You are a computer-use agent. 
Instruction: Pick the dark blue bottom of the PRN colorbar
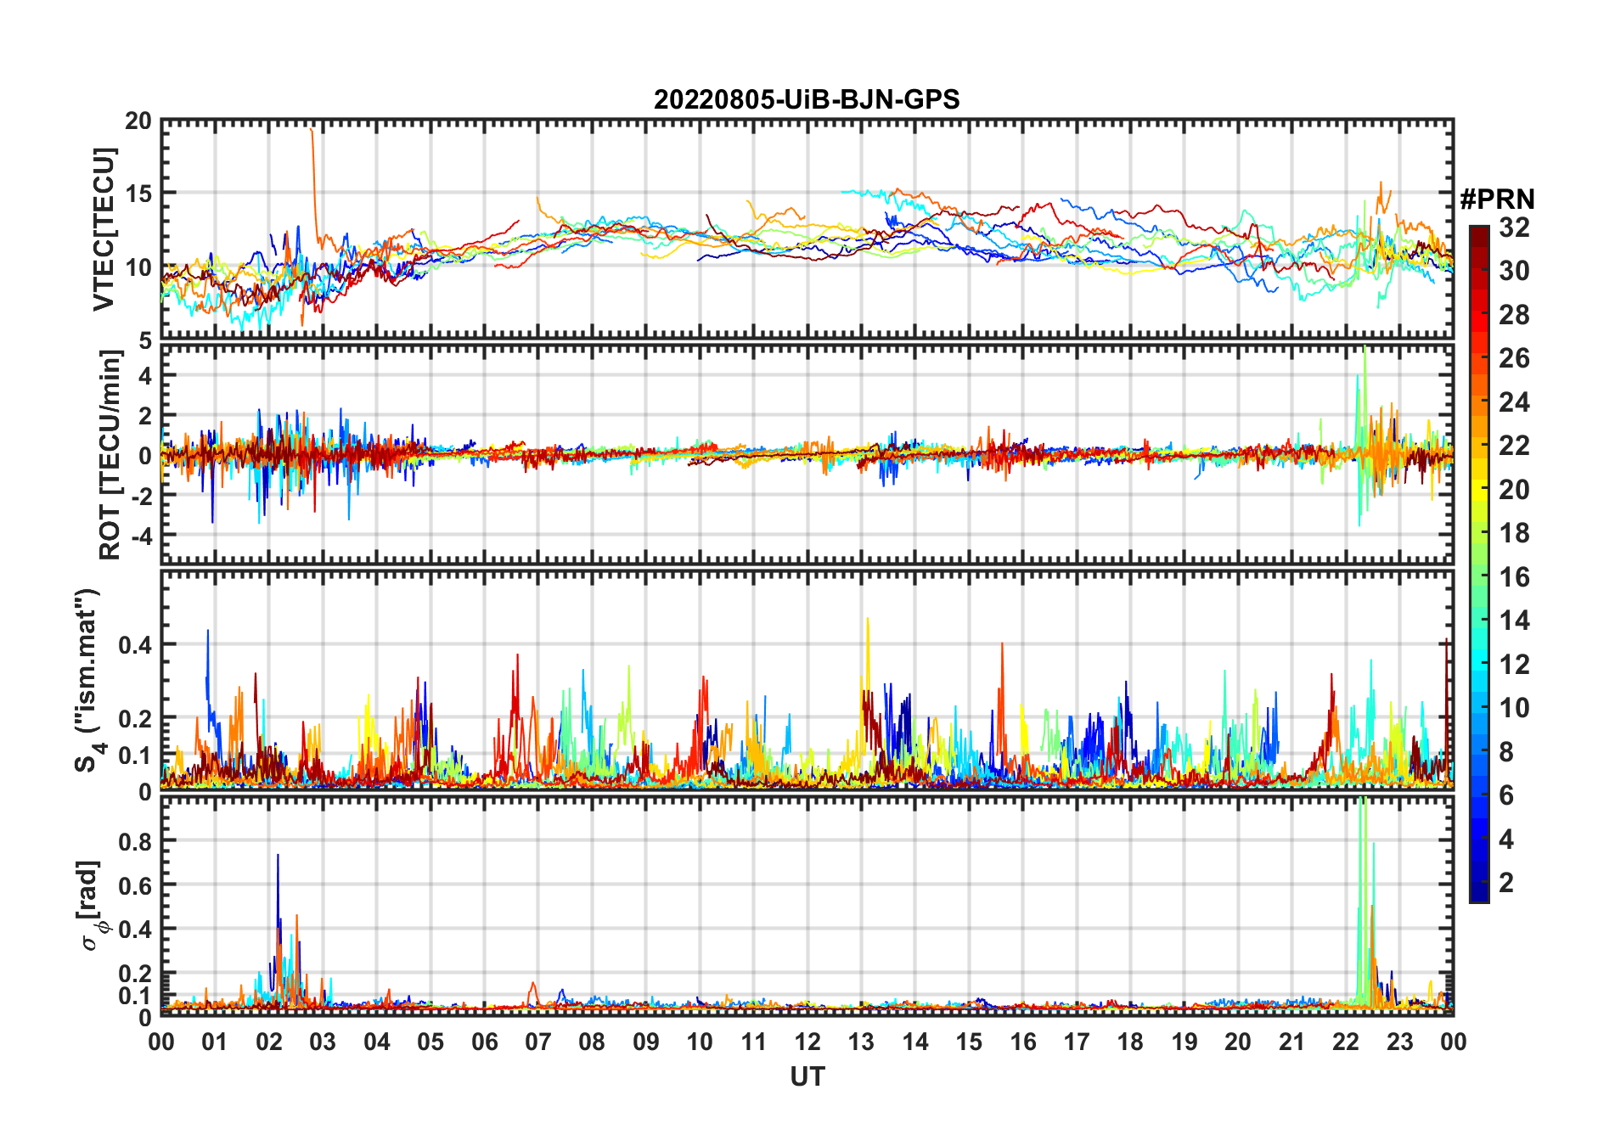[x=1478, y=896]
